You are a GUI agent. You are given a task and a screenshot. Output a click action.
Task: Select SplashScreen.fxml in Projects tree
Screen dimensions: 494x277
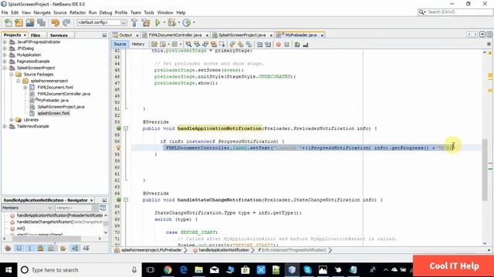pos(53,113)
